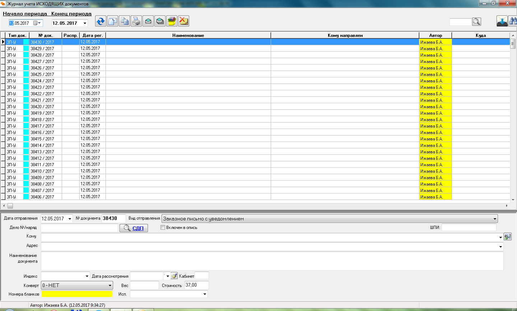The height and width of the screenshot is (311, 517).
Task: Click the search text field near the magnifier
Action: pyautogui.click(x=461, y=22)
